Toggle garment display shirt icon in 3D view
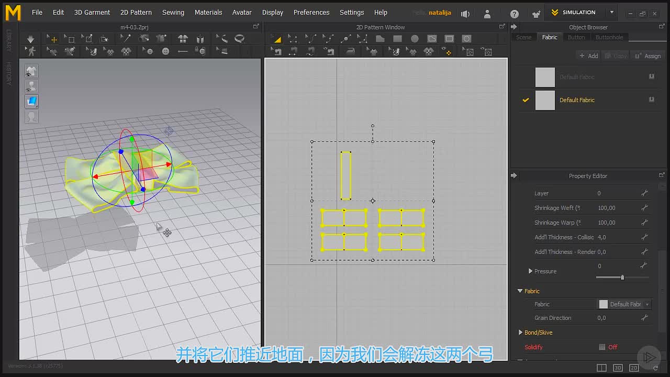This screenshot has width=670, height=377. tap(31, 71)
